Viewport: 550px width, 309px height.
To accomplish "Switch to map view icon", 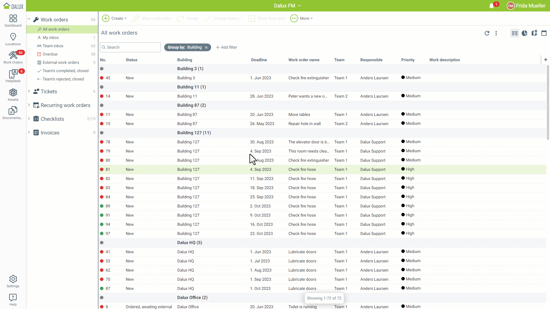I will pos(534,33).
